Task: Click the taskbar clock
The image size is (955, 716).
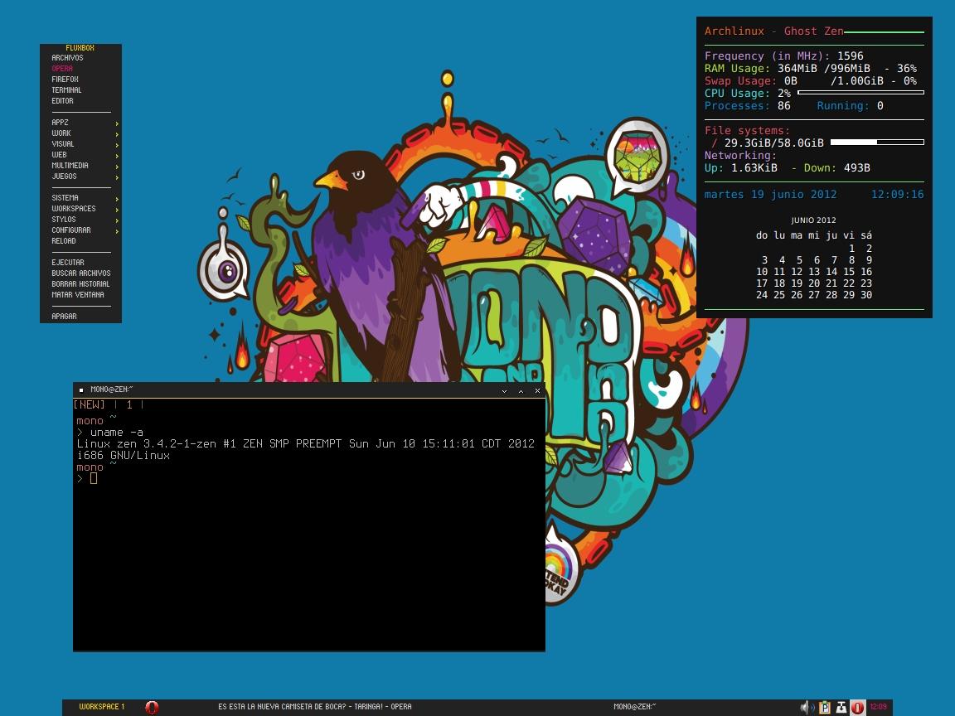Action: tap(878, 707)
